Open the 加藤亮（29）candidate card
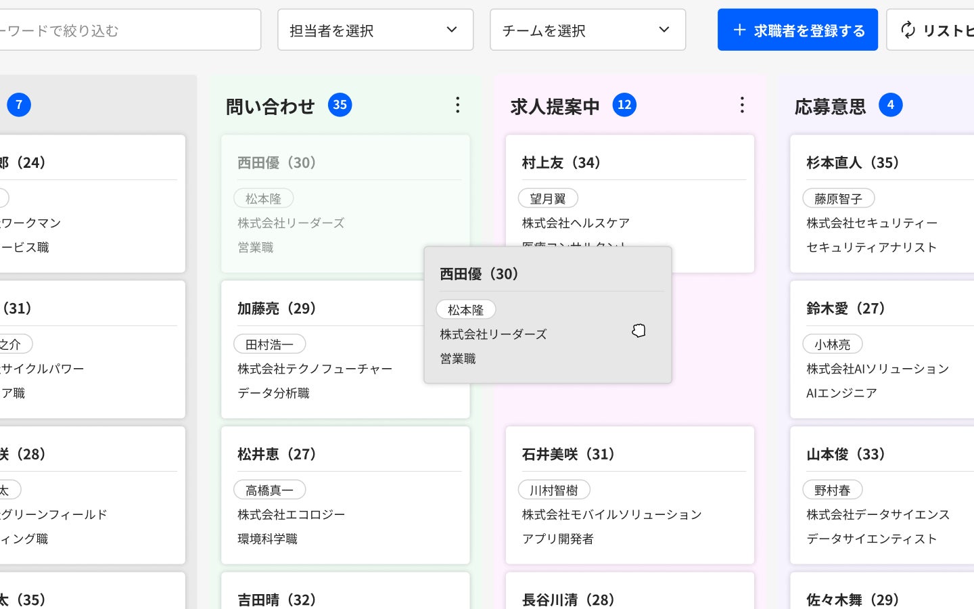The width and height of the screenshot is (974, 609). [x=324, y=349]
